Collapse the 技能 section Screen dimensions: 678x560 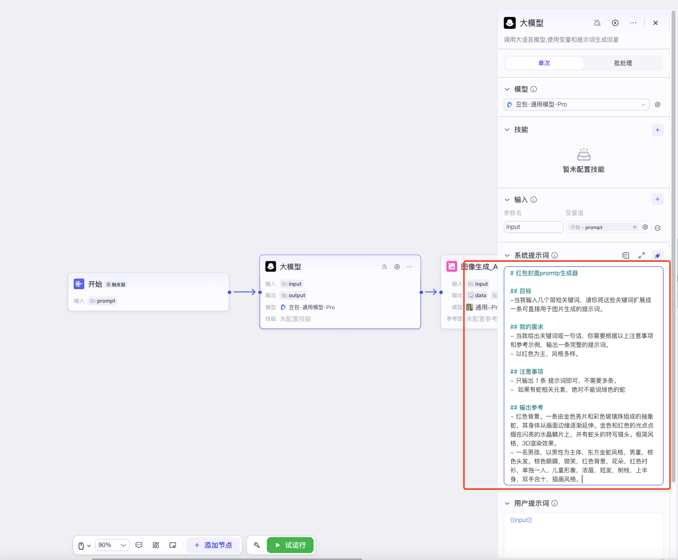click(x=507, y=130)
